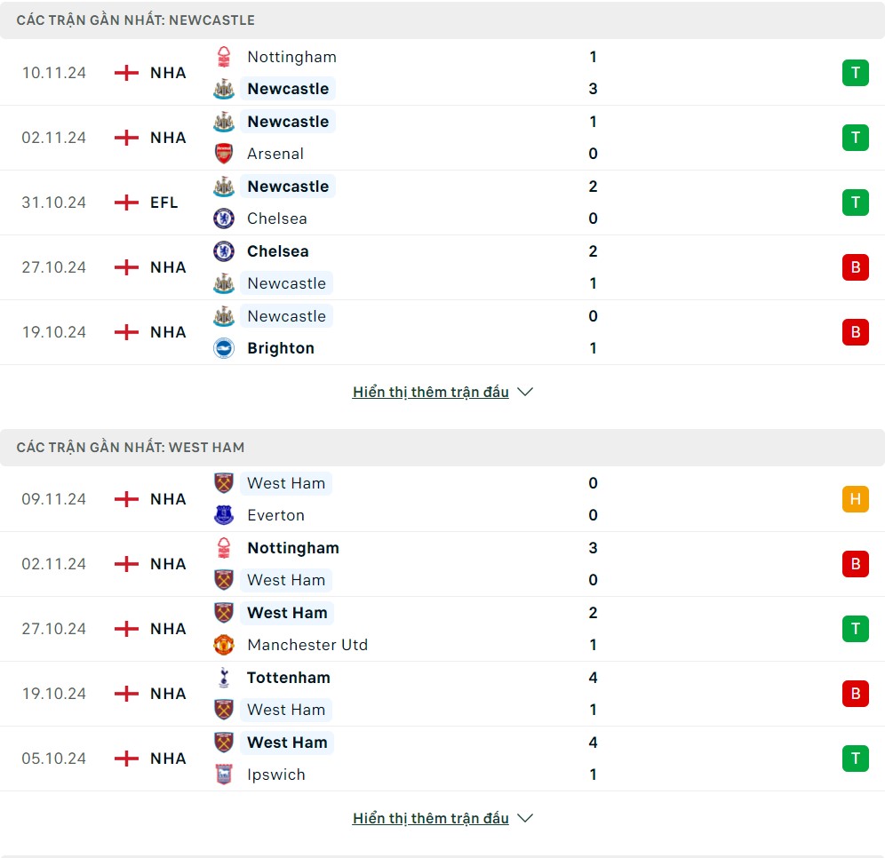Click Ipswich club crest icon

click(x=224, y=775)
